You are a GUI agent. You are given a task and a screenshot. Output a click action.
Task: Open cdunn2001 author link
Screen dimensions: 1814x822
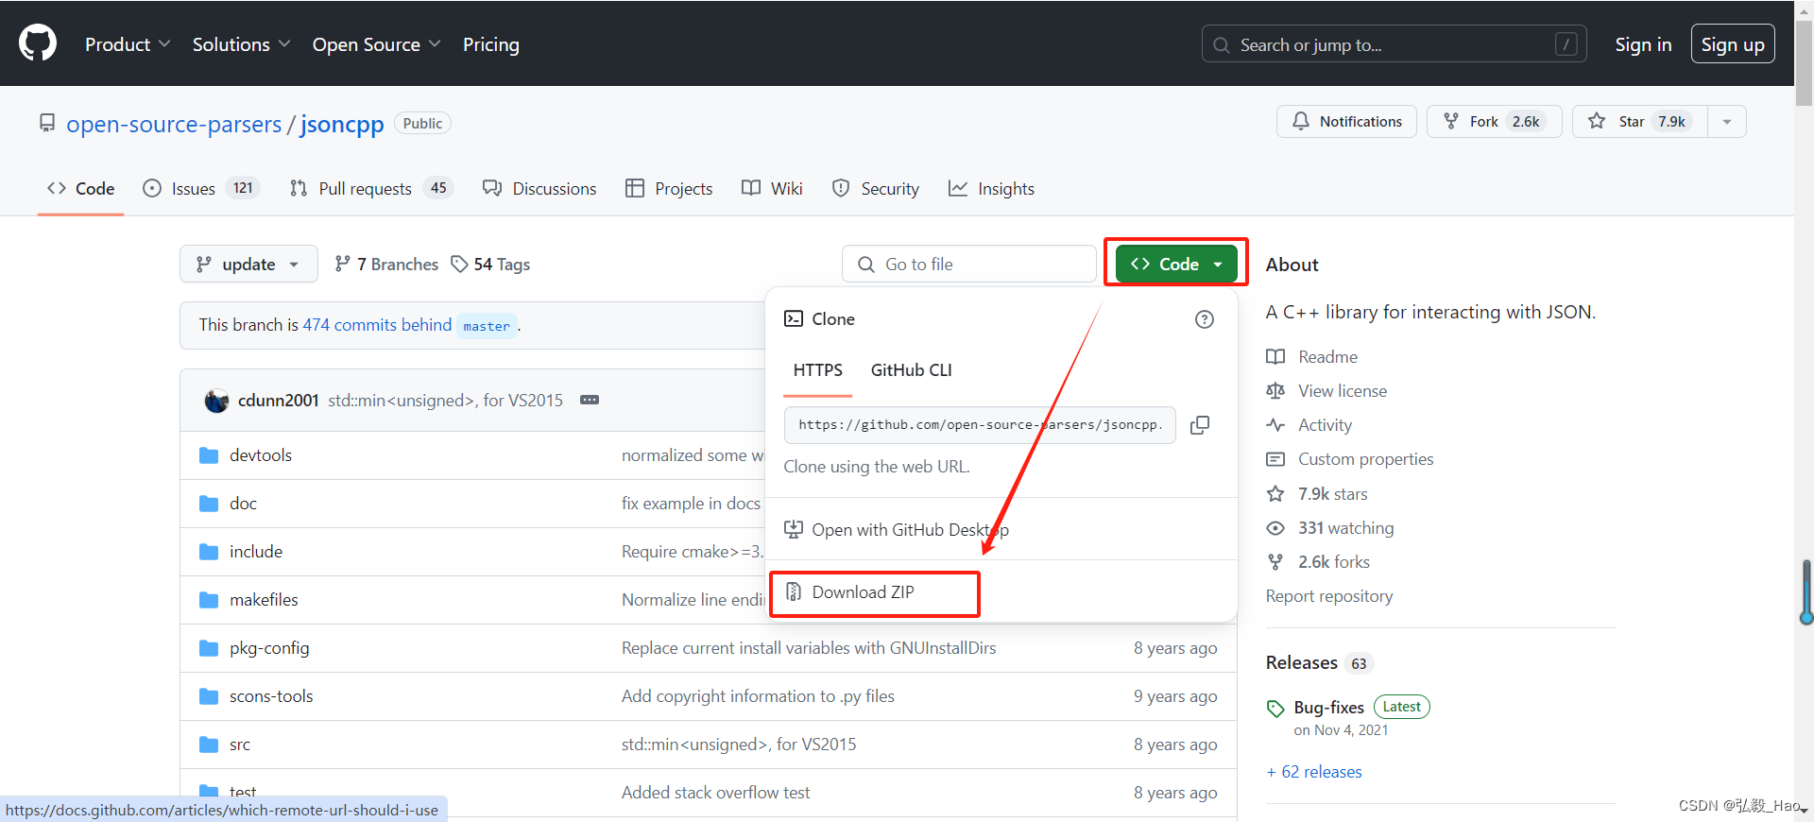coord(278,401)
